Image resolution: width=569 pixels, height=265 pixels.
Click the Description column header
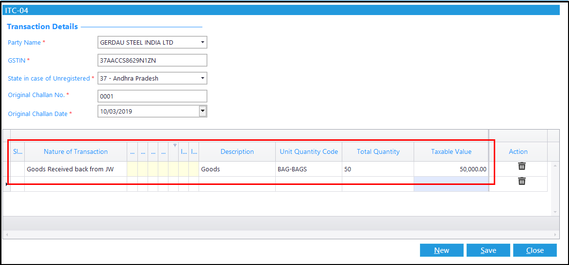[x=237, y=152]
